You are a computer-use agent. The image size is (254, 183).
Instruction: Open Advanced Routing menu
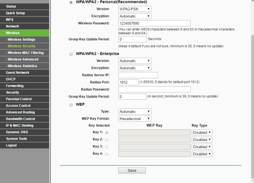click(x=24, y=112)
